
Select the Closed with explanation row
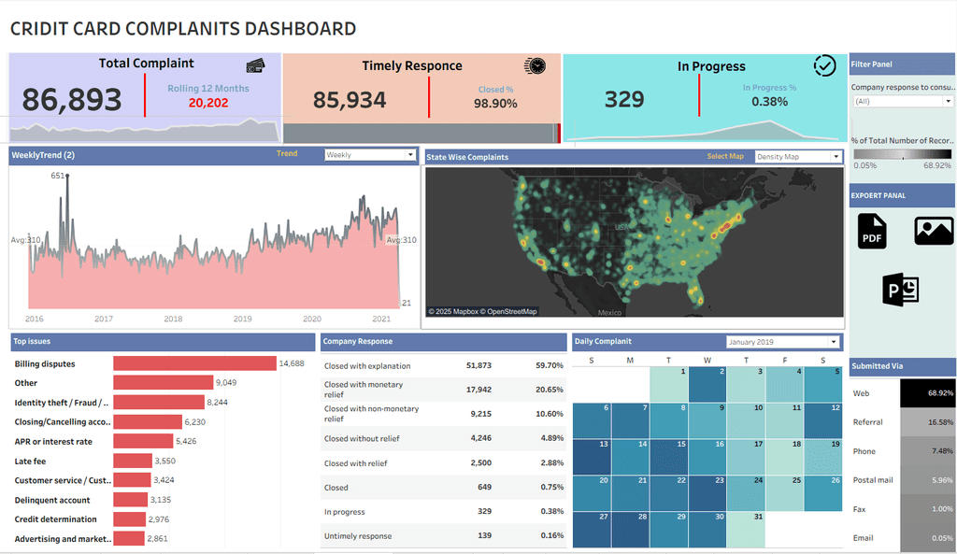tap(444, 365)
